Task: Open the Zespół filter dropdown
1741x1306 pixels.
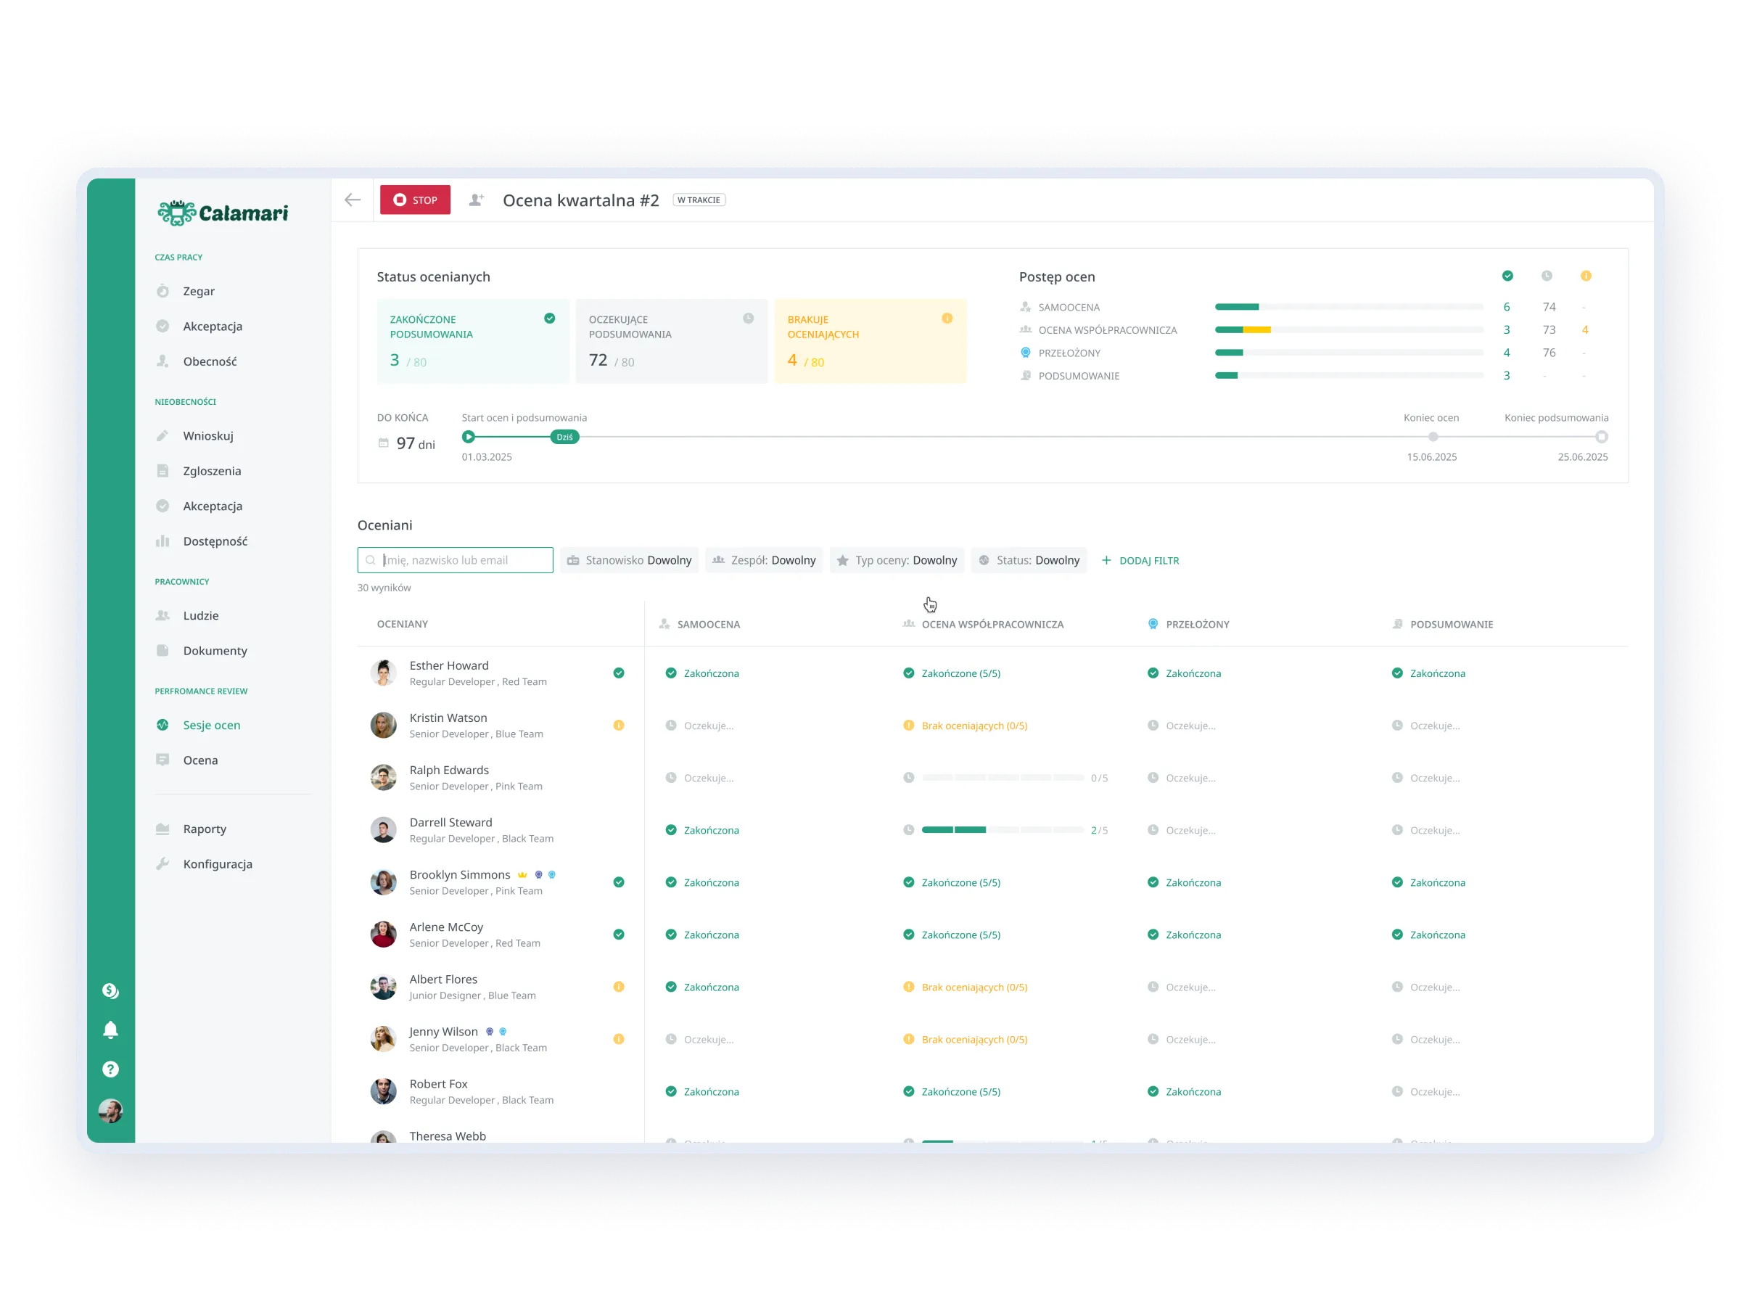Action: 763,561
